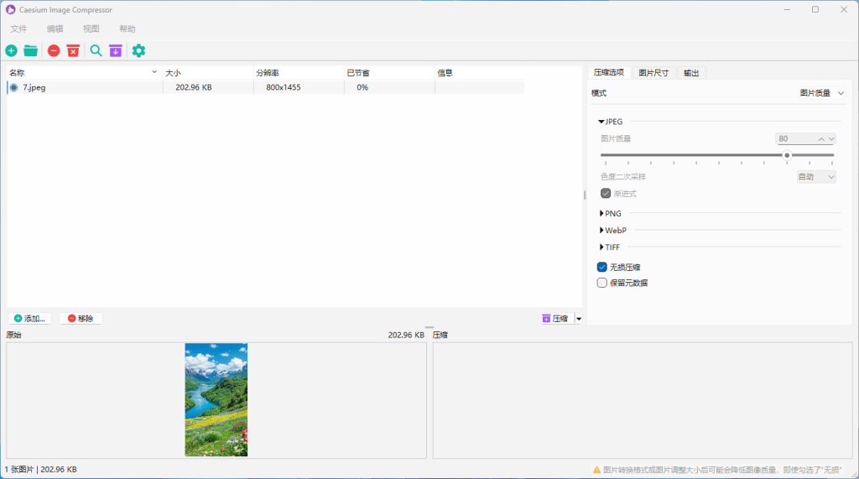Click the warning triangle icon in status bar
This screenshot has width=859, height=479.
[x=596, y=470]
